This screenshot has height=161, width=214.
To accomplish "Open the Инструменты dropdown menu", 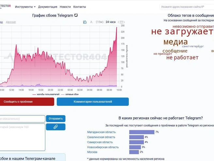I will [x=25, y=7].
